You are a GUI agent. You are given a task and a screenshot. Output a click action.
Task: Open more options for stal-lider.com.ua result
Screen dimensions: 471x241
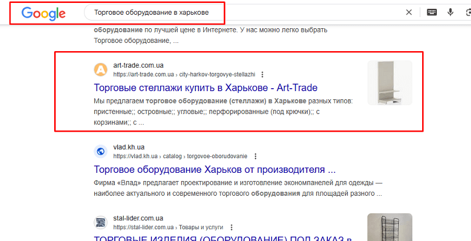(x=231, y=227)
